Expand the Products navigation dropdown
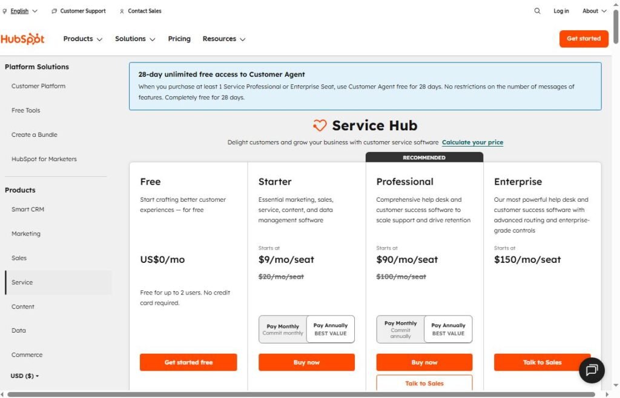The image size is (620, 398). [82, 38]
